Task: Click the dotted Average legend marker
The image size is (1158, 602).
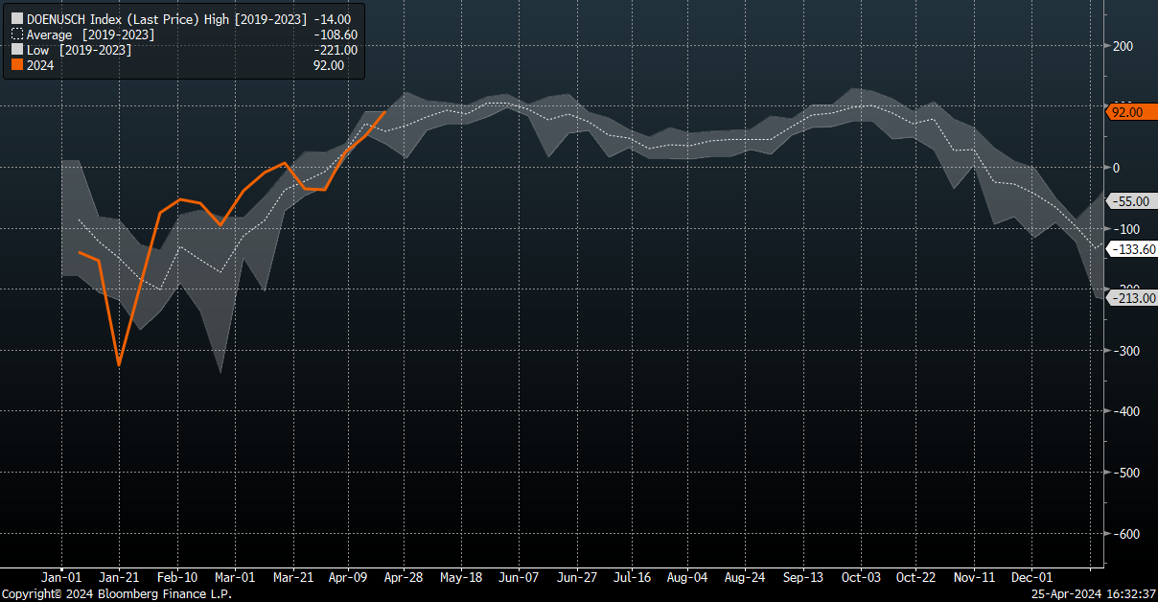Action: click(x=17, y=35)
